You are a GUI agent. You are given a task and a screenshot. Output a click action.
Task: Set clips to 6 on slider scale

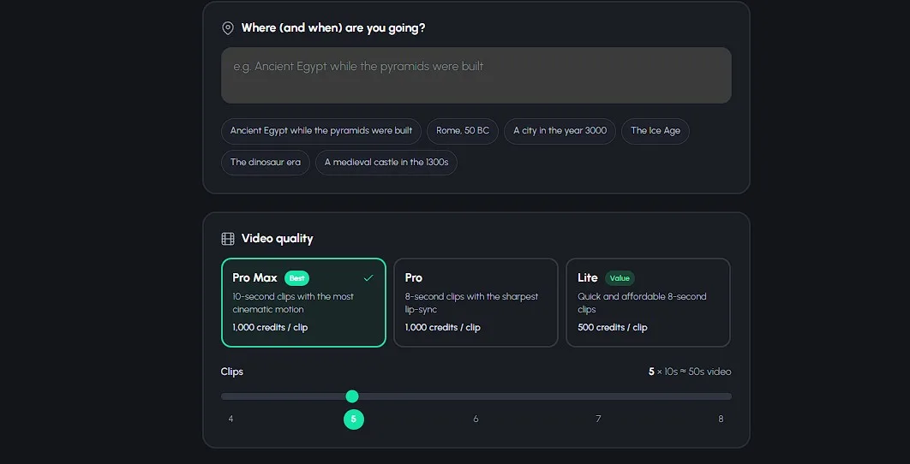(476, 419)
